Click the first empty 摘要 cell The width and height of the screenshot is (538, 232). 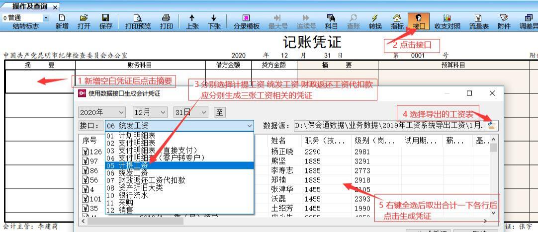[40, 81]
